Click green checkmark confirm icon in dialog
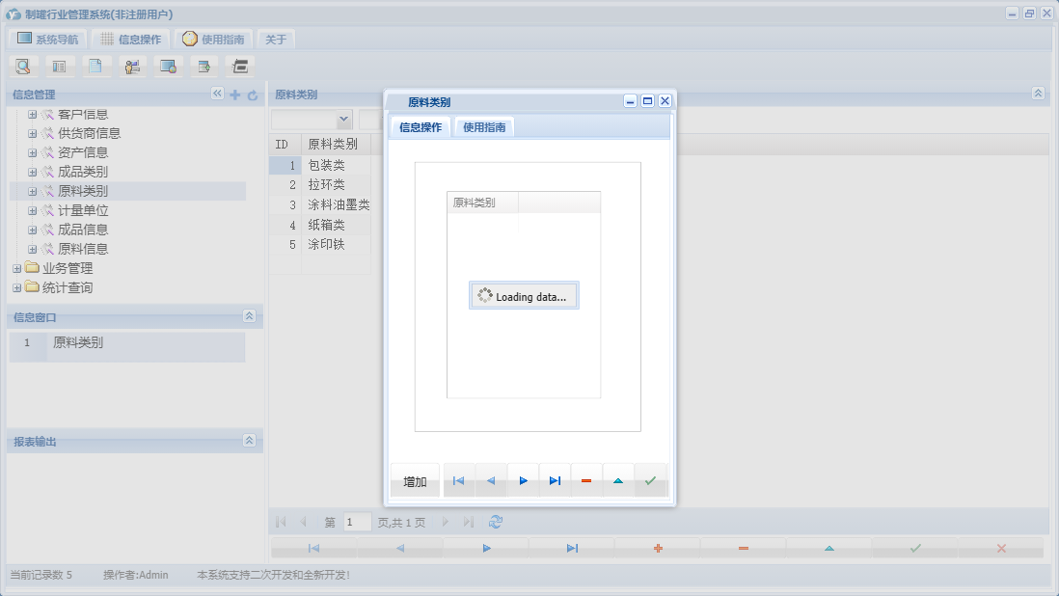Image resolution: width=1059 pixels, height=596 pixels. (x=650, y=480)
